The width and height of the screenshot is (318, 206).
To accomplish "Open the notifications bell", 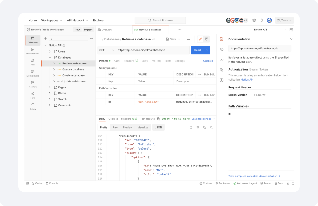I will pos(261,20).
